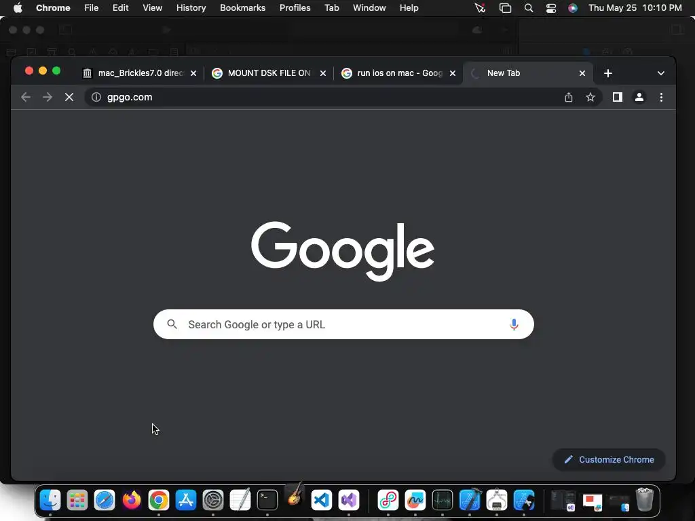Open TextEdit from the Dock
695x521 pixels.
[x=240, y=499]
